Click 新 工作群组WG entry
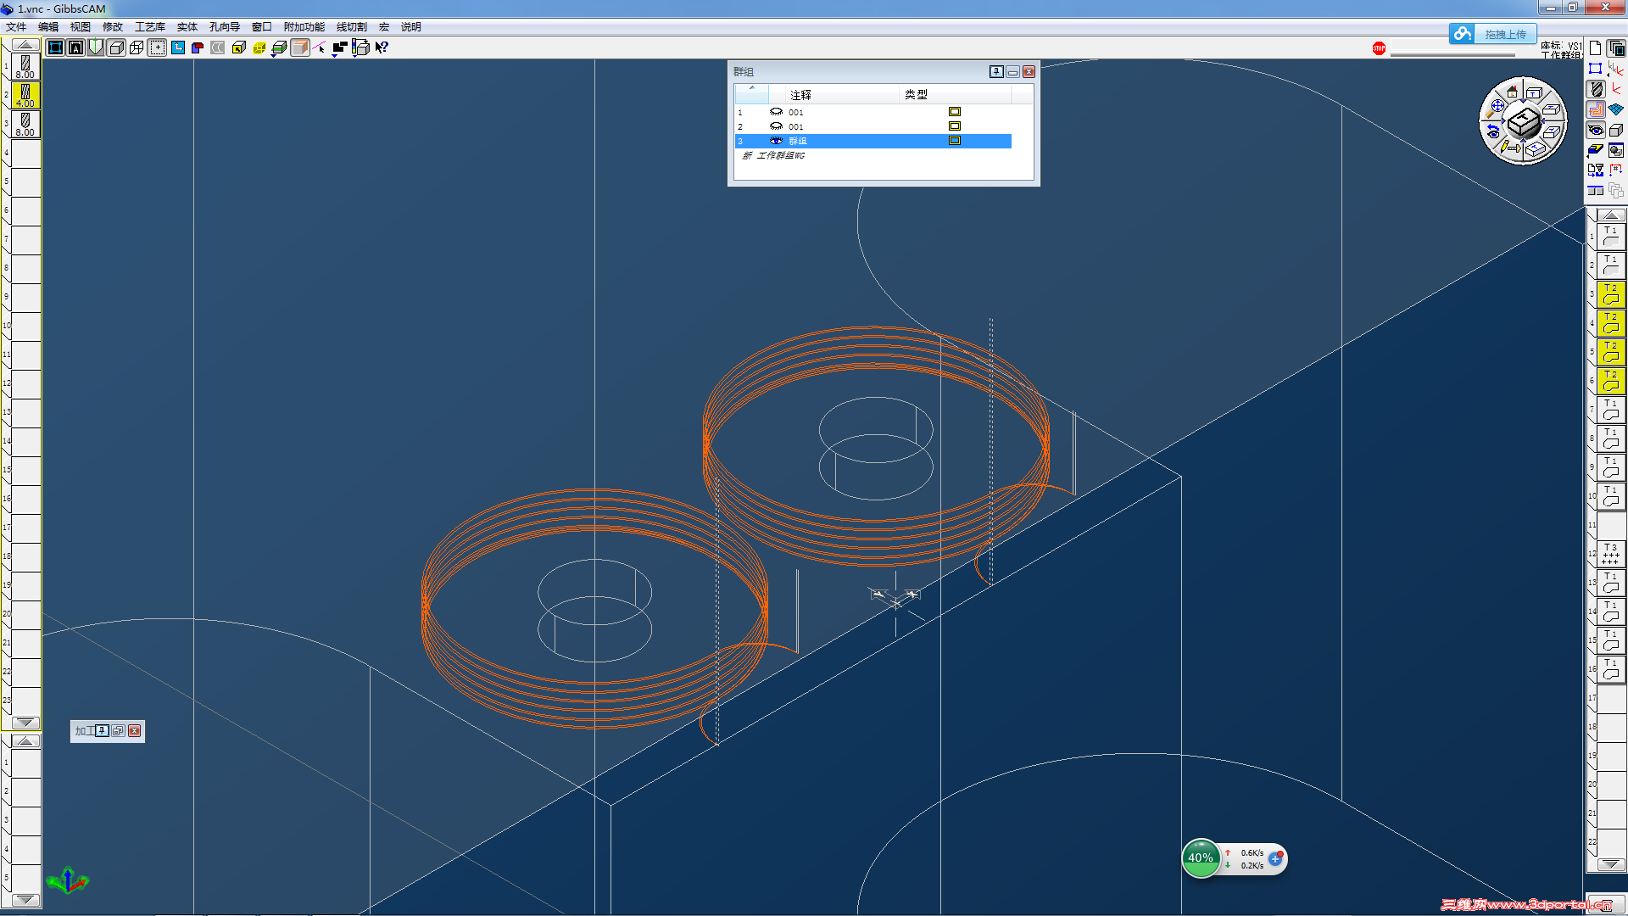This screenshot has height=916, width=1628. point(774,156)
